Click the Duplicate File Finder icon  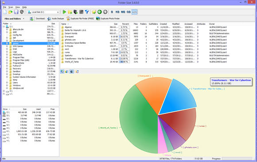point(68,19)
